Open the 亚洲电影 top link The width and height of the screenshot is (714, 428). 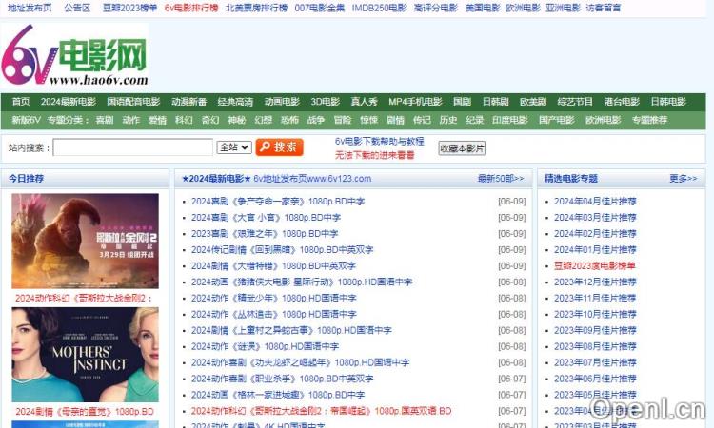563,8
